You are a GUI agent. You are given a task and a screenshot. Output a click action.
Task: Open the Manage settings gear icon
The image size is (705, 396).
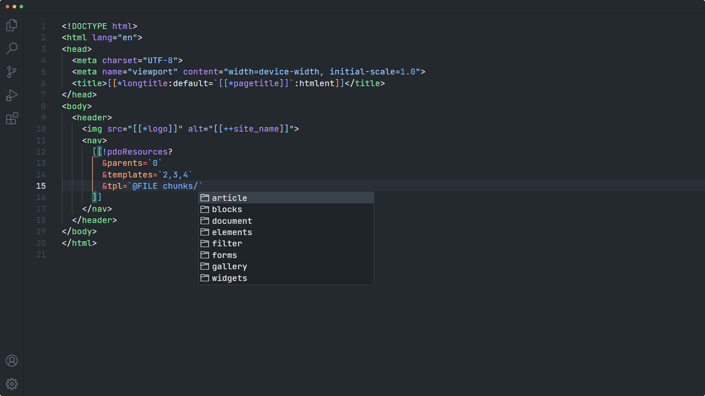click(x=12, y=384)
